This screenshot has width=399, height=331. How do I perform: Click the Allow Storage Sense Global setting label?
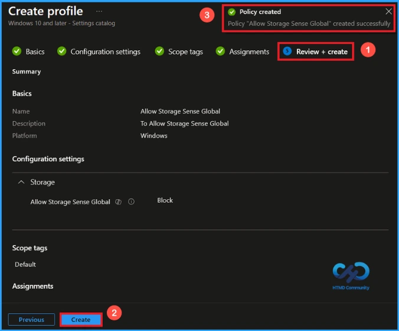(x=70, y=202)
